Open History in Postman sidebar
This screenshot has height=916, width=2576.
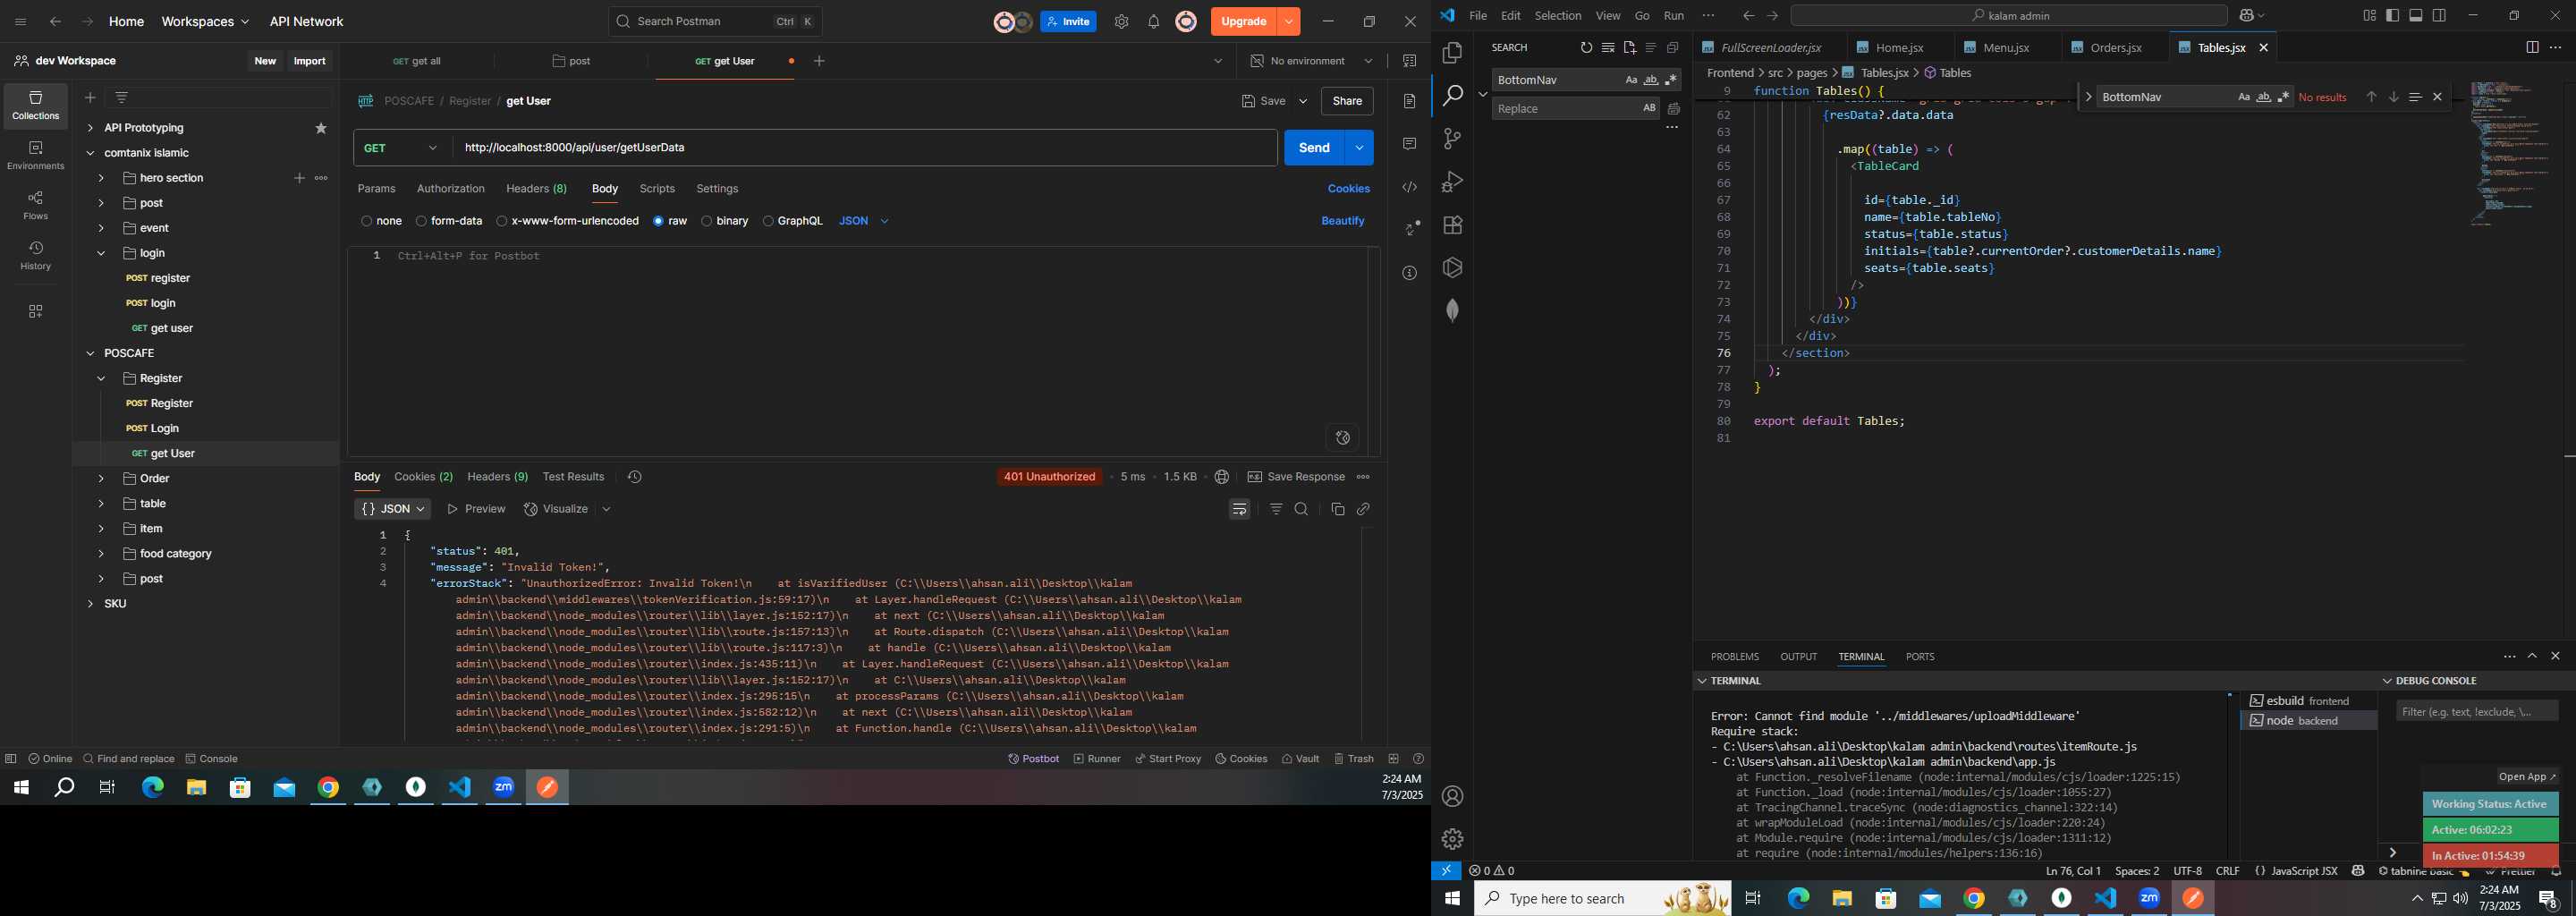pyautogui.click(x=36, y=256)
